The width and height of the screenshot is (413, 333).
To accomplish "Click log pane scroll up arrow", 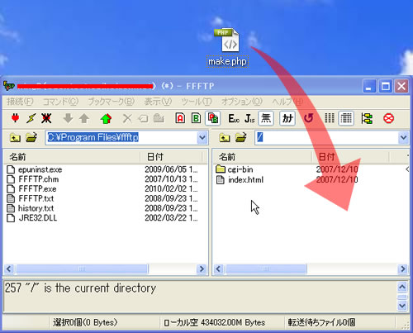I will coord(402,288).
